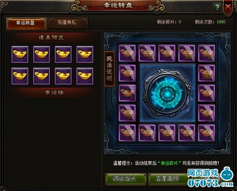This screenshot has height=191, width=237.
Task: Click the 07073.com watermark logo
Action: pos(210,178)
